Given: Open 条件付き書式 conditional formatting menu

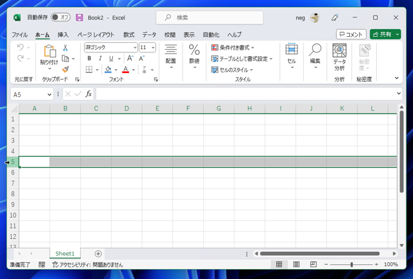Looking at the screenshot, I should tap(232, 47).
